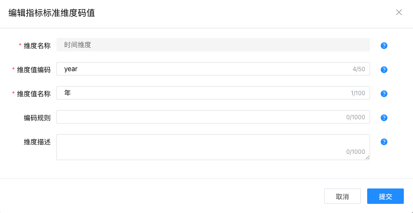Close the edit dimension code dialog
Viewport: 413px width, 213px height.
coord(399,13)
